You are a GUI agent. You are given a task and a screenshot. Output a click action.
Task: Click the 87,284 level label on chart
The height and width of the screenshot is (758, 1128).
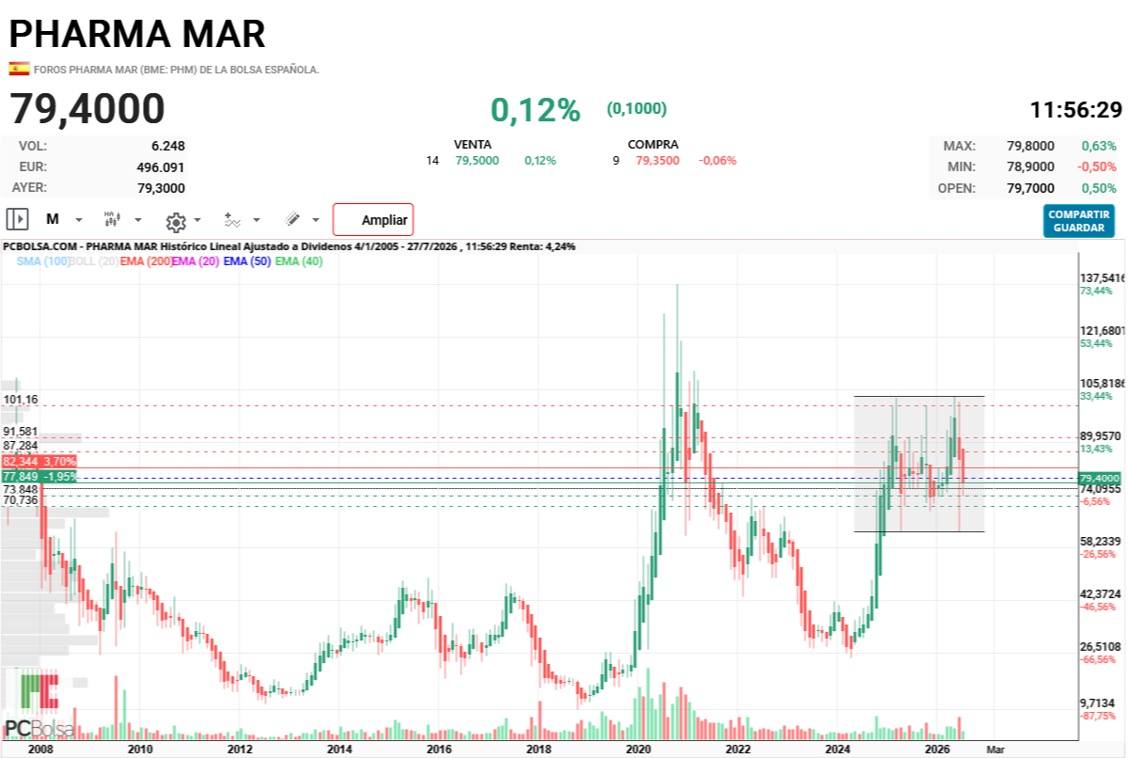click(x=21, y=445)
